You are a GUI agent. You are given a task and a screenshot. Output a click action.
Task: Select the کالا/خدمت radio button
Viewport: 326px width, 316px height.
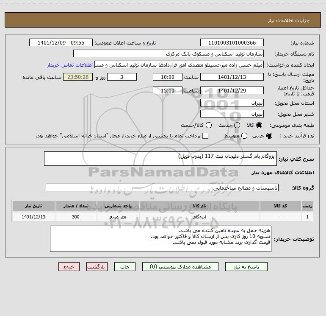coord(209,125)
